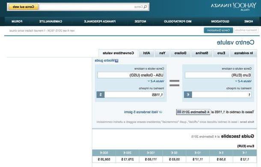Click the 250 € column header
This screenshot has width=261, height=167.
click(128, 152)
